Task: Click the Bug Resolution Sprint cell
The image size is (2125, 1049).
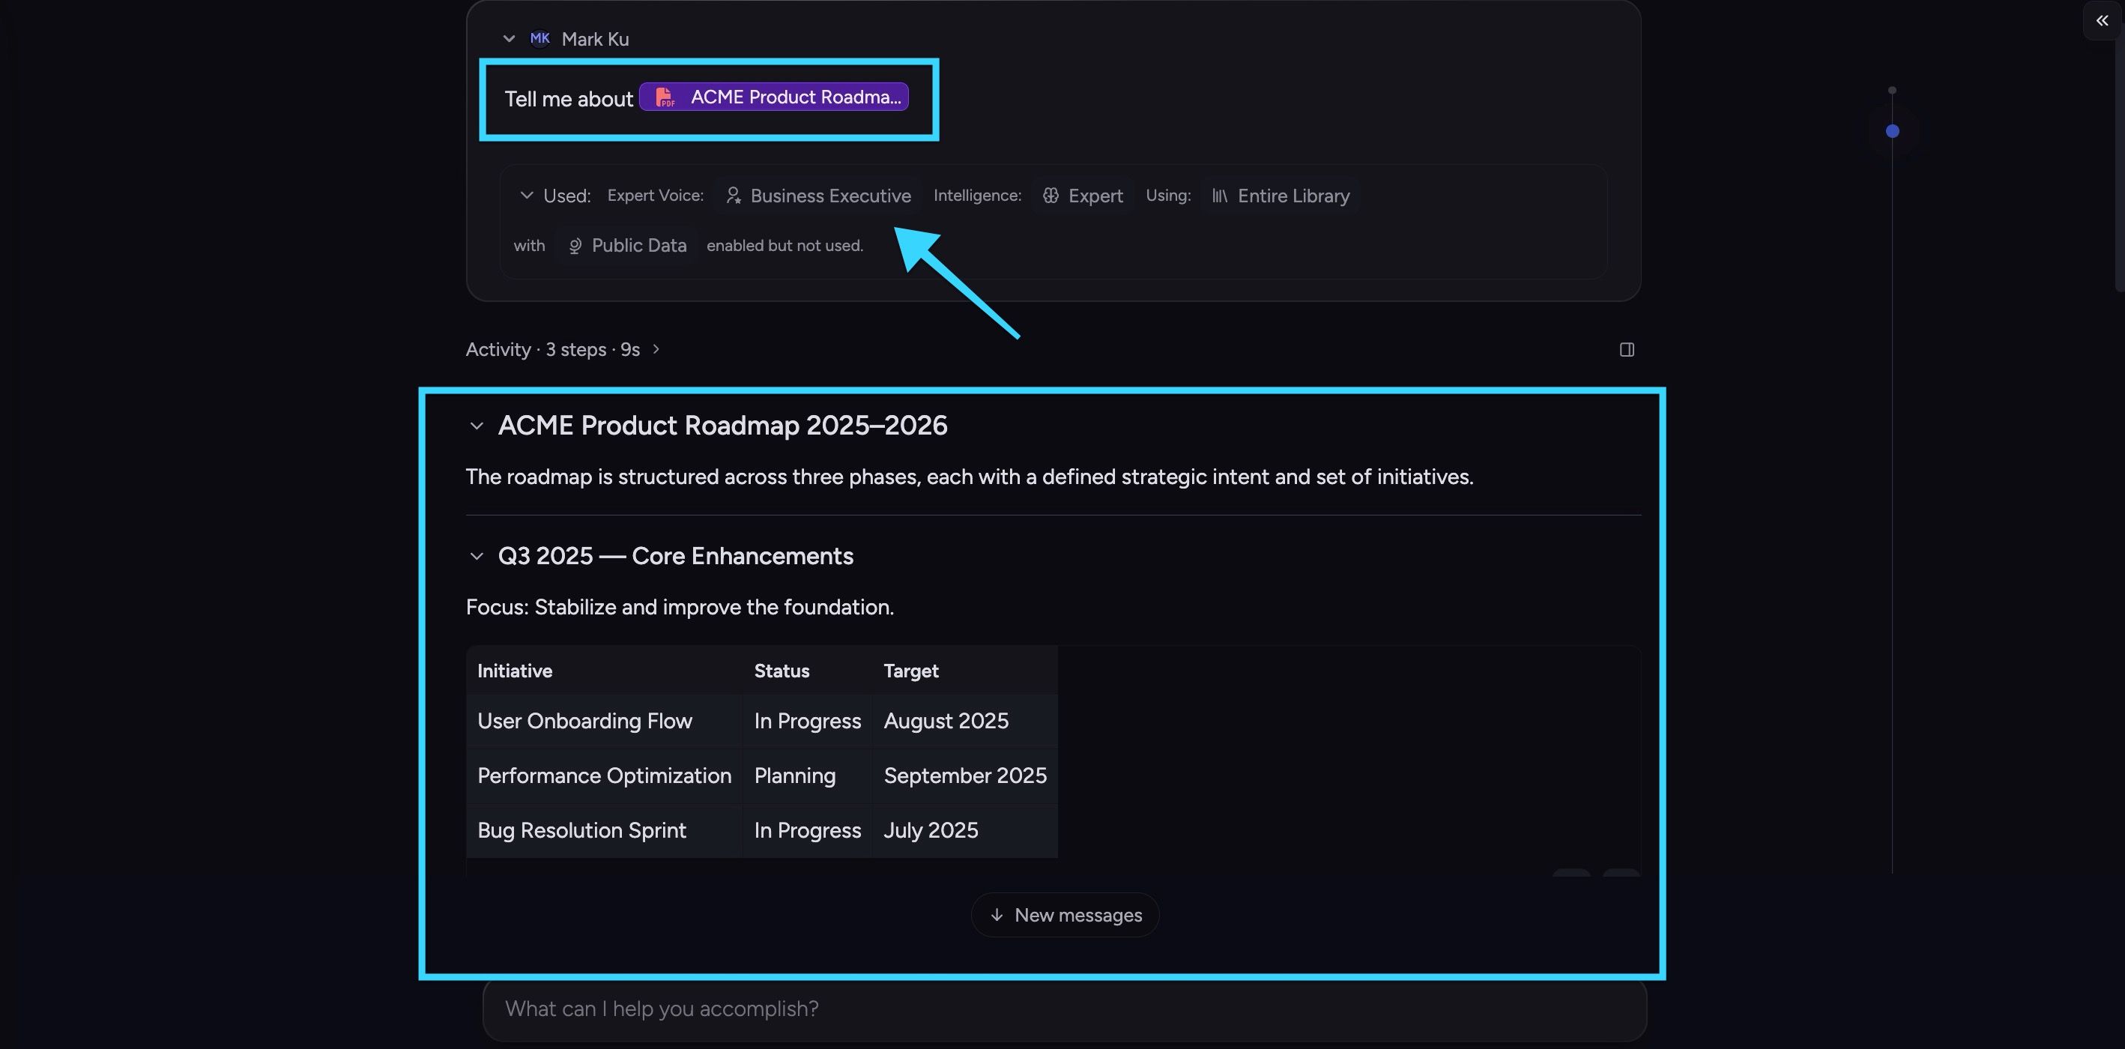Action: (604, 830)
